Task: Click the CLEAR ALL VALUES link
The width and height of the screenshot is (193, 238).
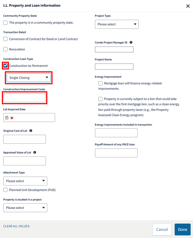Action: [16, 226]
